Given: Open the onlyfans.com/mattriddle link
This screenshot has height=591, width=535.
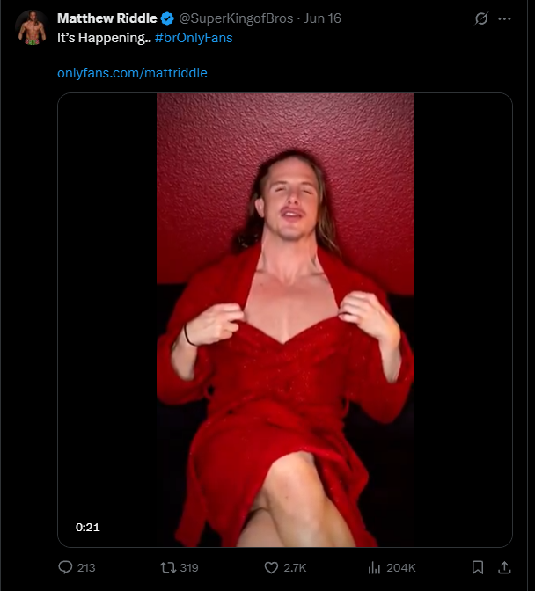Looking at the screenshot, I should point(132,73).
